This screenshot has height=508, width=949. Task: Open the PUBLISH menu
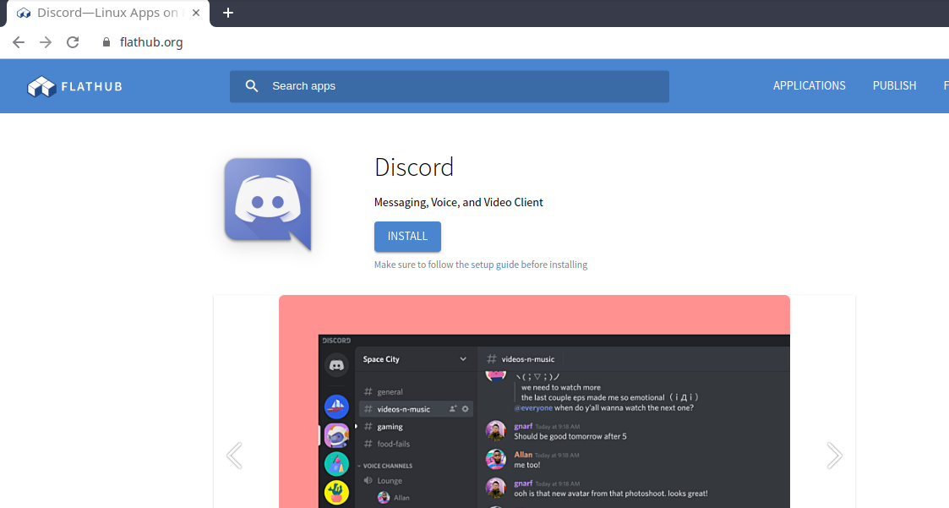894,85
